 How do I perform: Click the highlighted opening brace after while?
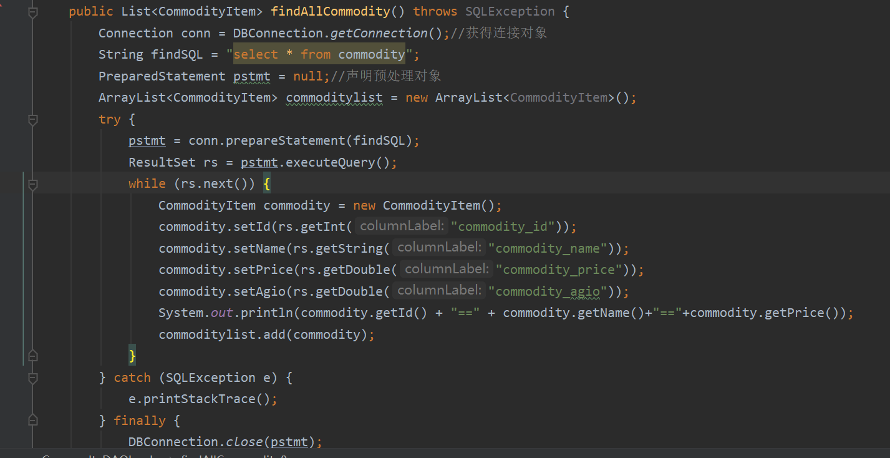click(x=267, y=184)
